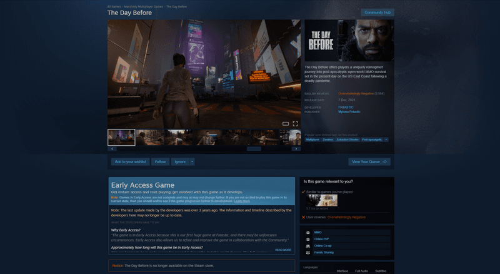Ignore this game
Image resolution: width=500 pixels, height=274 pixels.
click(180, 161)
